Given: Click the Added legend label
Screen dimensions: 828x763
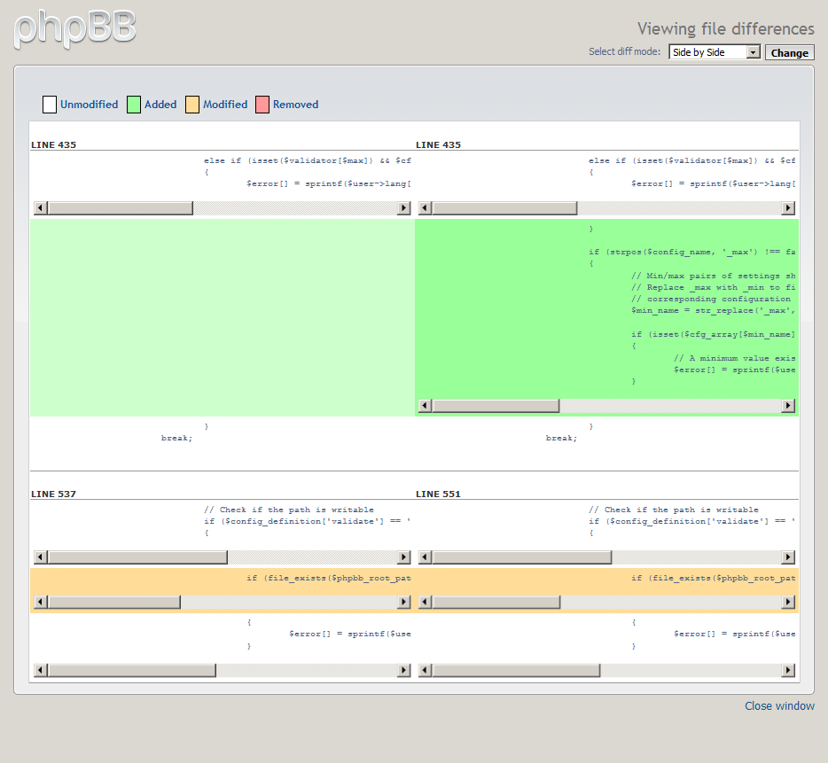Looking at the screenshot, I should pos(160,105).
